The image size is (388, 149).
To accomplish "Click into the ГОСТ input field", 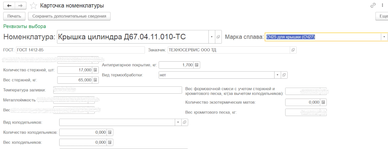I will [x=80, y=50].
